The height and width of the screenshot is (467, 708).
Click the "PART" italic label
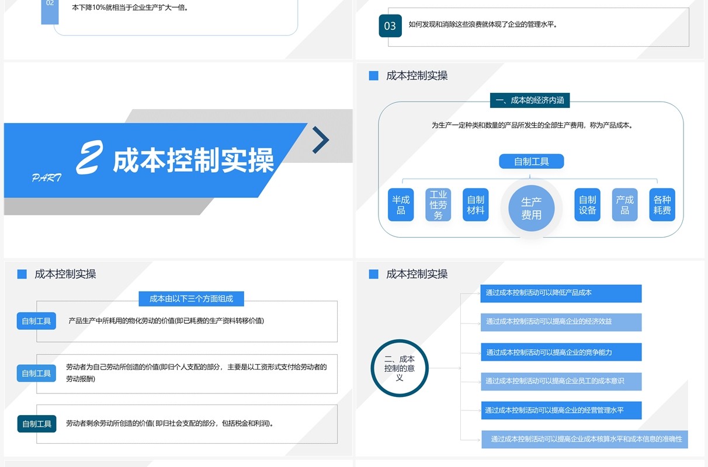pos(46,178)
